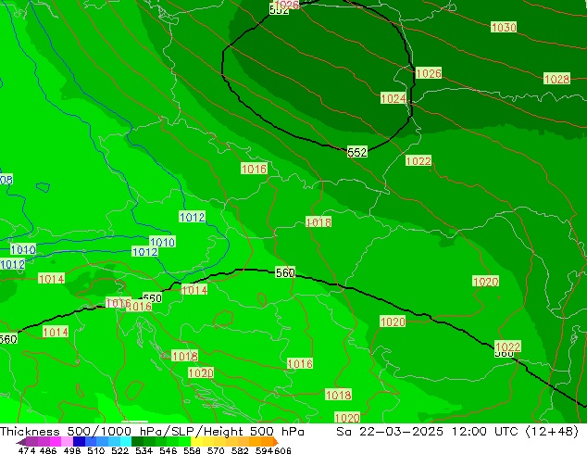Pick the purple arrow end of legend
587x454 pixels.
click(21, 442)
